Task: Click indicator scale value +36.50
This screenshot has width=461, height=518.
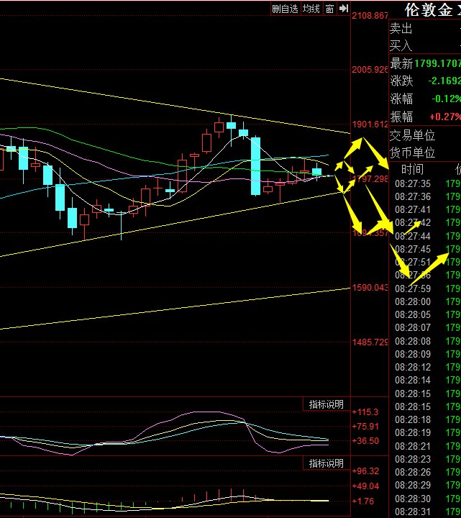Action: (365, 441)
